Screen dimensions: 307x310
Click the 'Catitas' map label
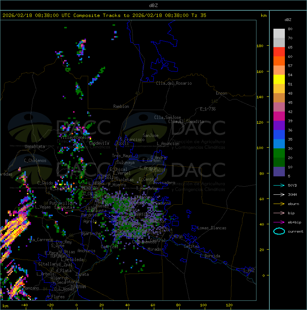click(192, 246)
